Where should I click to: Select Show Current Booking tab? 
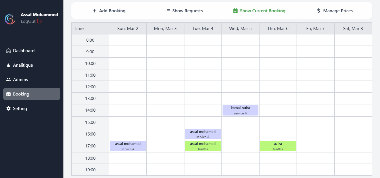click(x=259, y=11)
